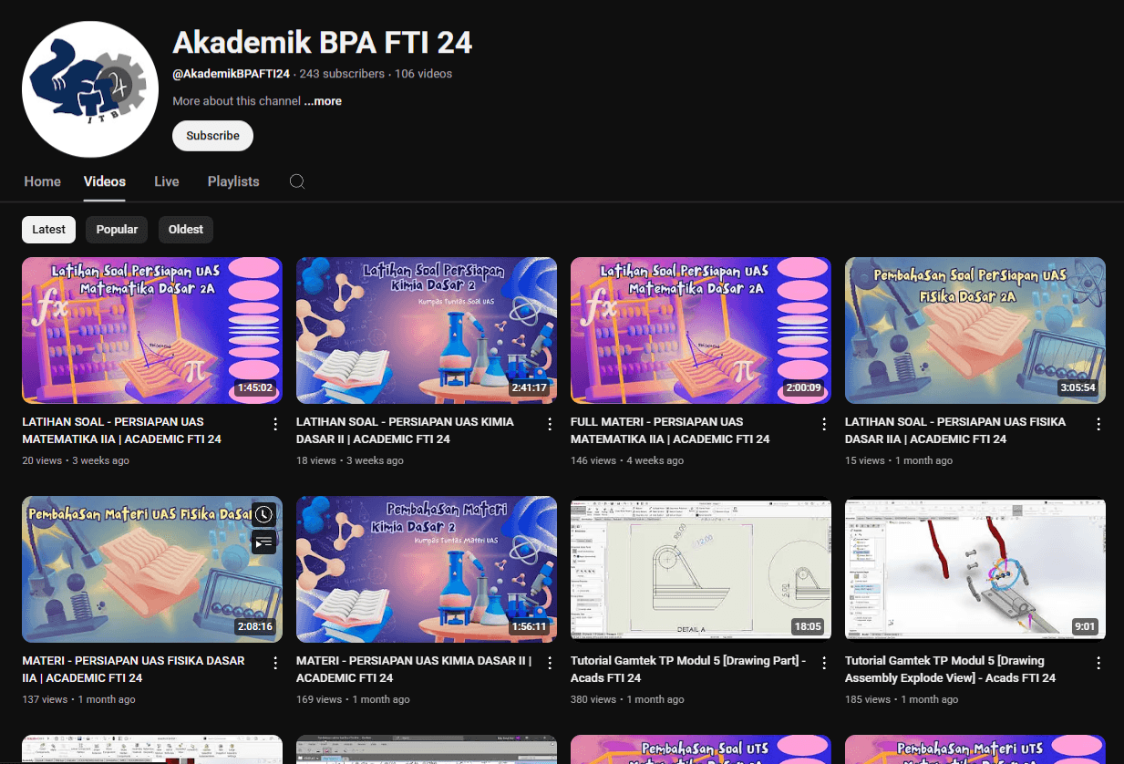Open options for LATIHAN SOAL FISIKA DASAR IIA

(x=1098, y=423)
